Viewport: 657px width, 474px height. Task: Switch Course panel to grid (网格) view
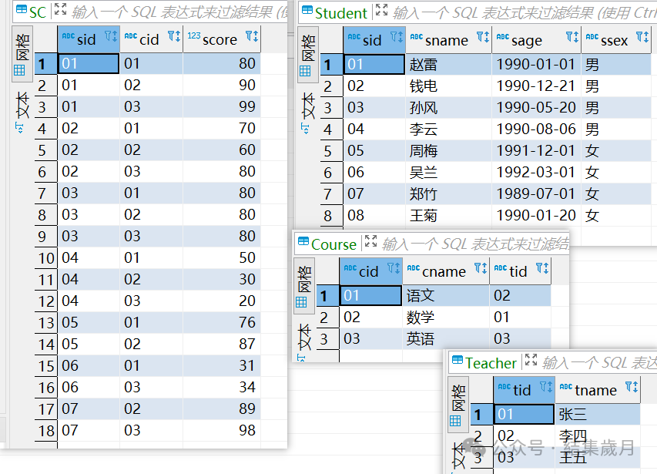point(304,286)
